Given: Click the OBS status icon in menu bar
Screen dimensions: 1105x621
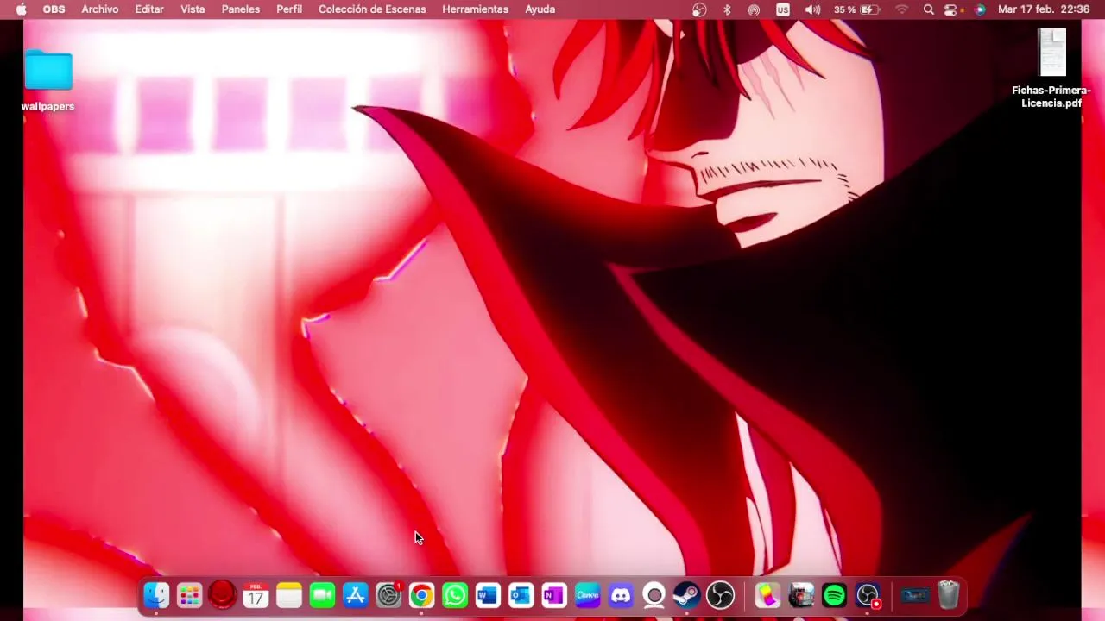Looking at the screenshot, I should pyautogui.click(x=699, y=9).
